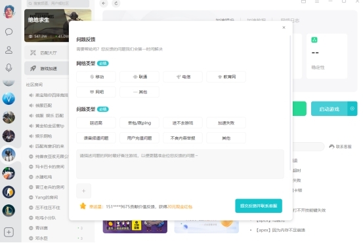The height and width of the screenshot is (243, 363).
Task: Click the microphone icon in the sidebar
Action: click(x=9, y=67)
